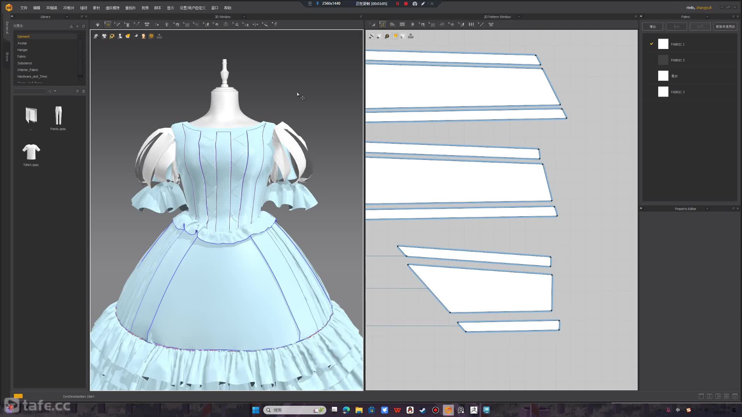Viewport: 742px width, 417px height.
Task: Open the Library search filter dropdown arrow
Action: point(55,91)
